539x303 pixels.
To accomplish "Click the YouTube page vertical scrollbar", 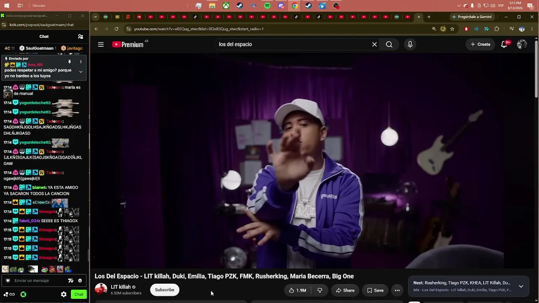I will pyautogui.click(x=536, y=69).
